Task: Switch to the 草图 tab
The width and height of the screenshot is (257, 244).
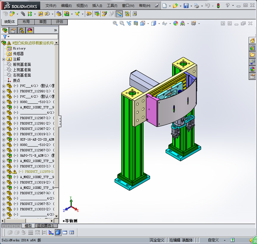Action: (43, 22)
